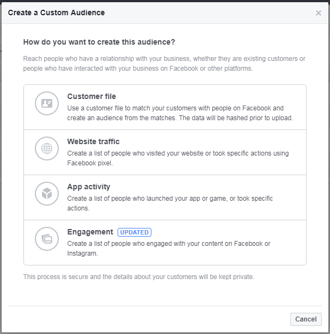Click the Website traffic globe icon
Image resolution: width=330 pixels, height=334 pixels.
(x=47, y=149)
